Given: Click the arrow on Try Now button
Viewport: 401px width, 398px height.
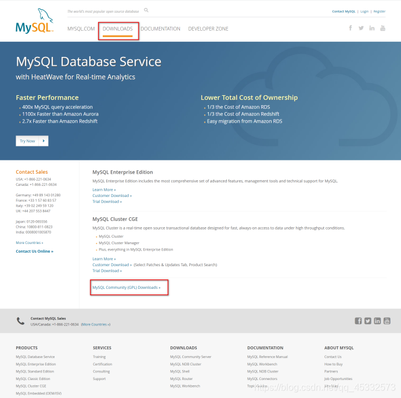Looking at the screenshot, I should click(44, 141).
